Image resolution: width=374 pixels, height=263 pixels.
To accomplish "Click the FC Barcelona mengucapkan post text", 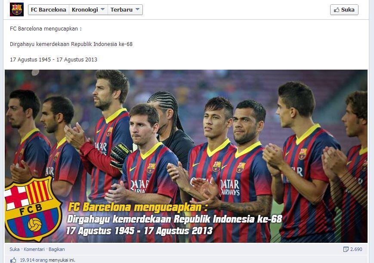I will click(46, 29).
